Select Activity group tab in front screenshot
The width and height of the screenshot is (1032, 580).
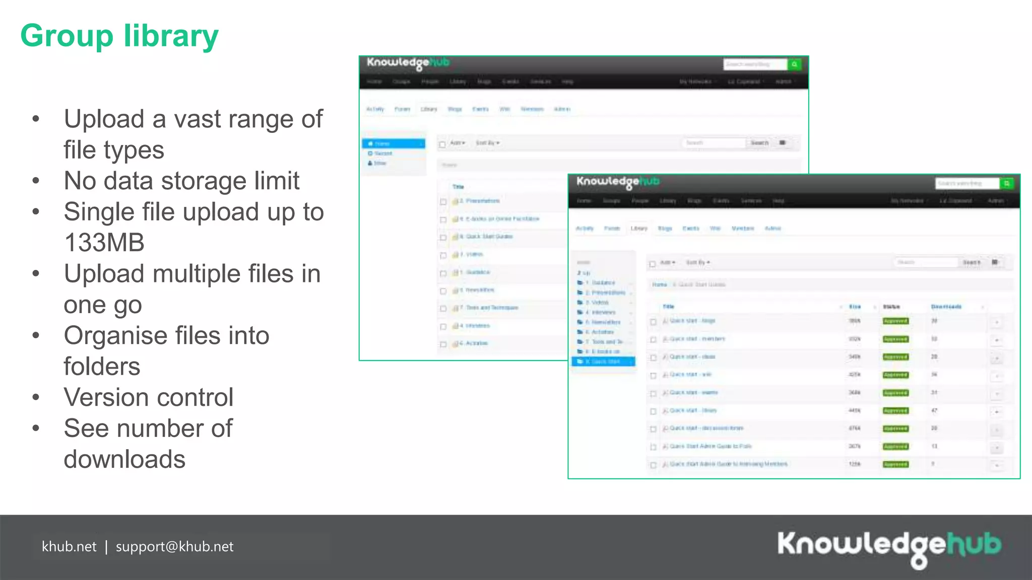click(585, 229)
